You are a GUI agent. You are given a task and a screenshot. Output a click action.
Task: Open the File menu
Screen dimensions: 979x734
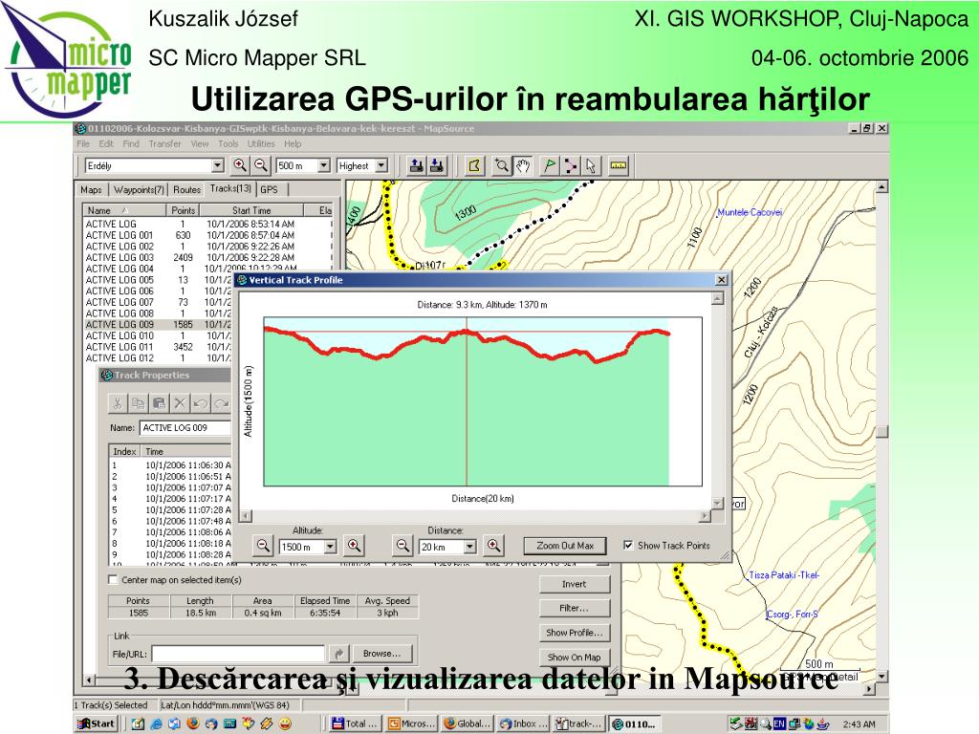83,143
